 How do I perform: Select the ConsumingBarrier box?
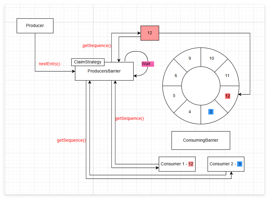click(201, 140)
